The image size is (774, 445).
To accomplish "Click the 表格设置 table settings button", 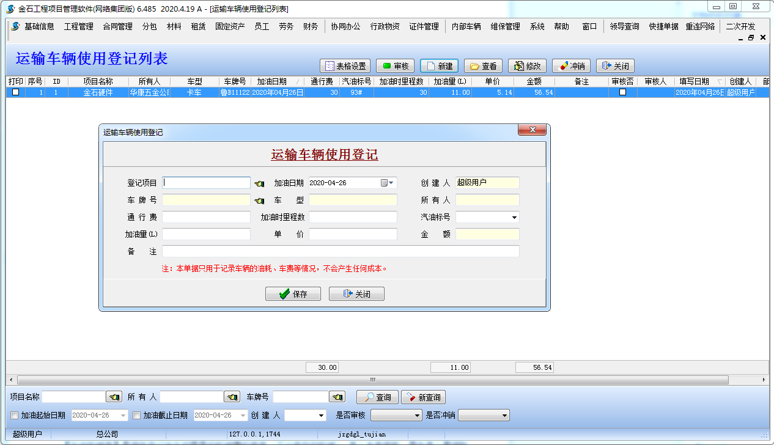I will pos(345,66).
